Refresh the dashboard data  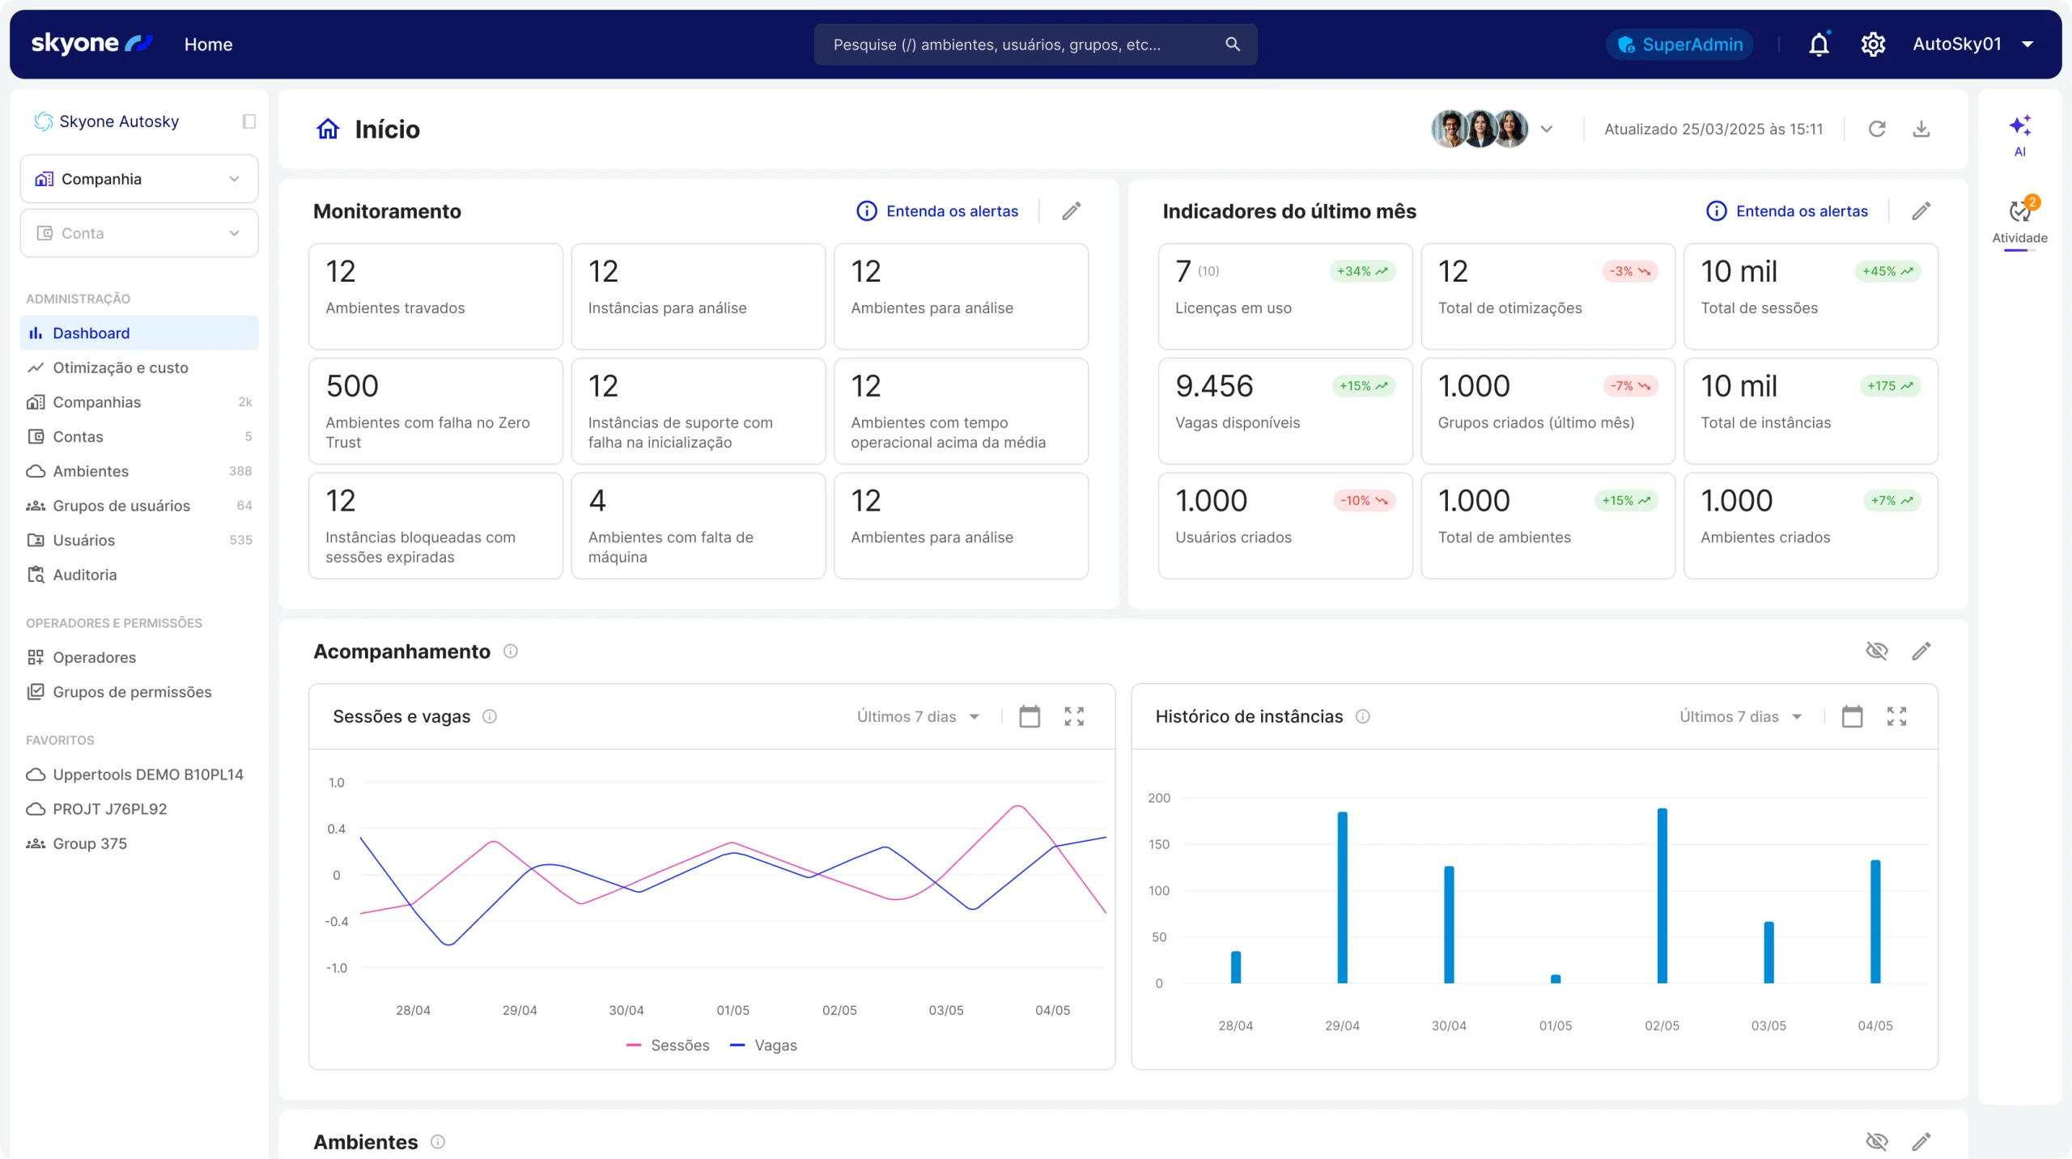click(x=1877, y=129)
